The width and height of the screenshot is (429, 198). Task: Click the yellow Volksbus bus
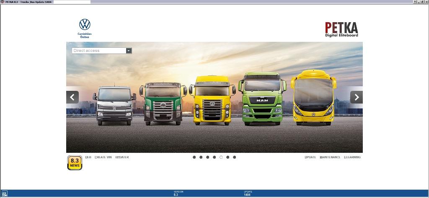click(x=313, y=98)
